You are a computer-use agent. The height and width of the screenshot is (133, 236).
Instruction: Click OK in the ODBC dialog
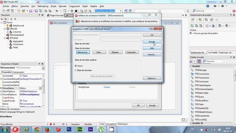pyautogui.click(x=152, y=35)
